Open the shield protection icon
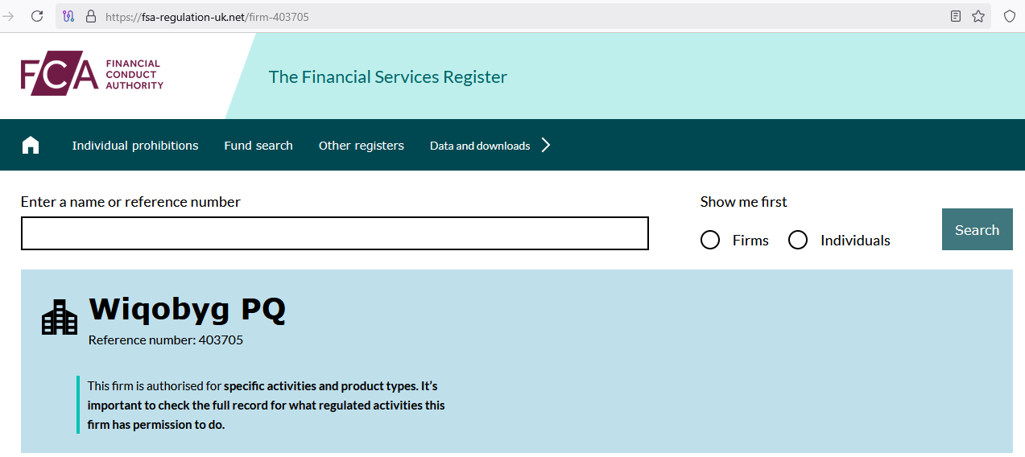 pyautogui.click(x=1009, y=16)
